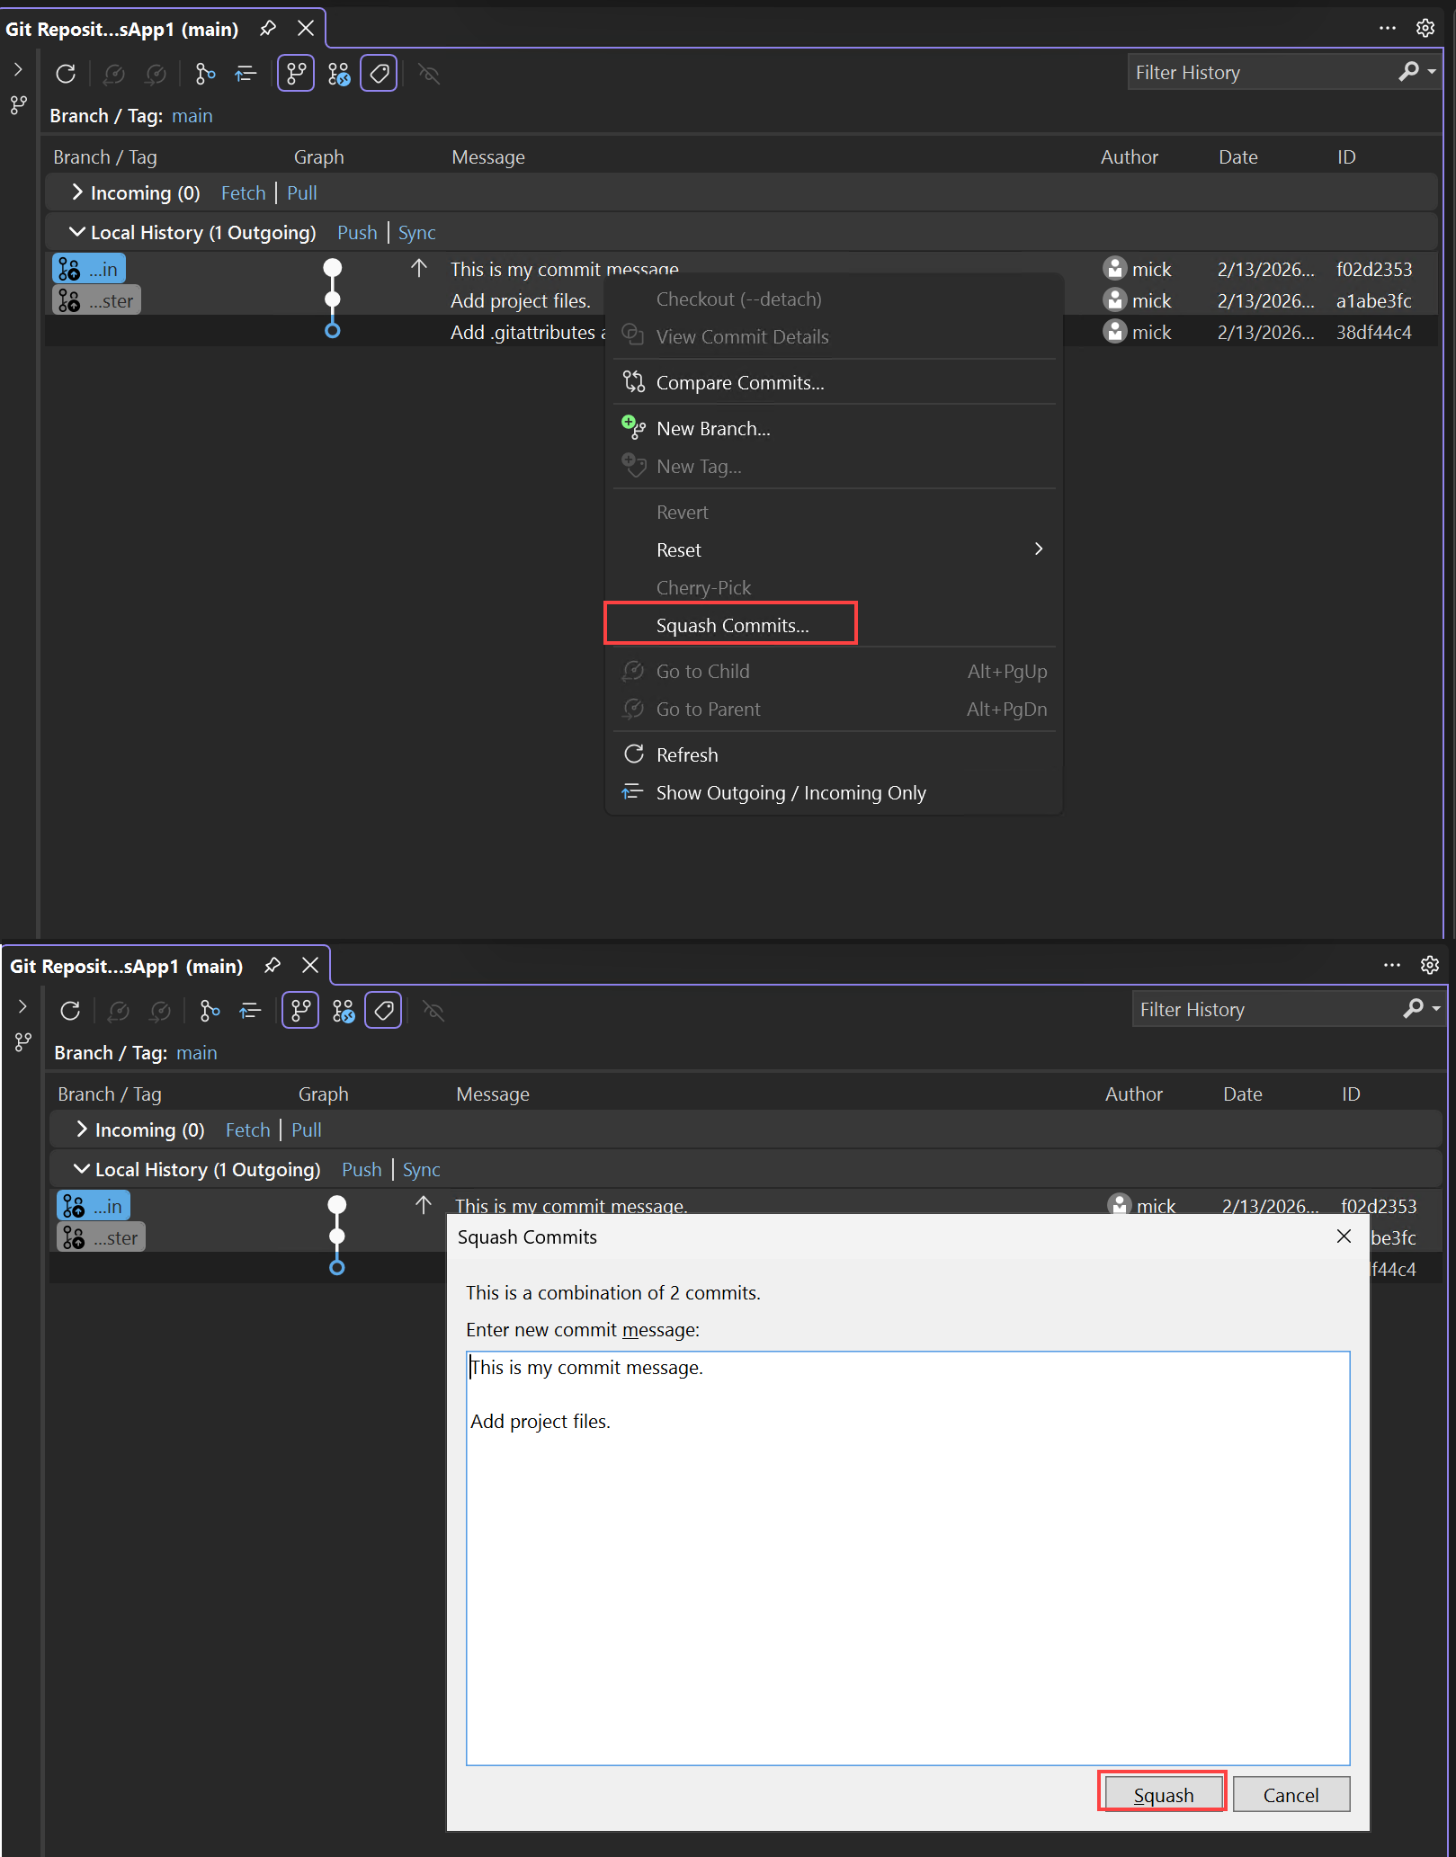This screenshot has height=1857, width=1456.
Task: Click inside the new commit message text box
Action: tap(899, 1529)
